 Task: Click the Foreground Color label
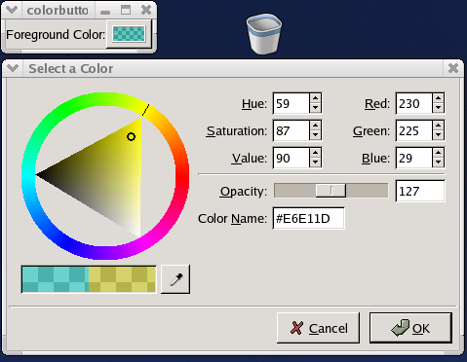(x=56, y=34)
